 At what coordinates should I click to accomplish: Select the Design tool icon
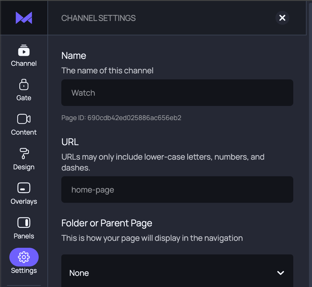[24, 154]
